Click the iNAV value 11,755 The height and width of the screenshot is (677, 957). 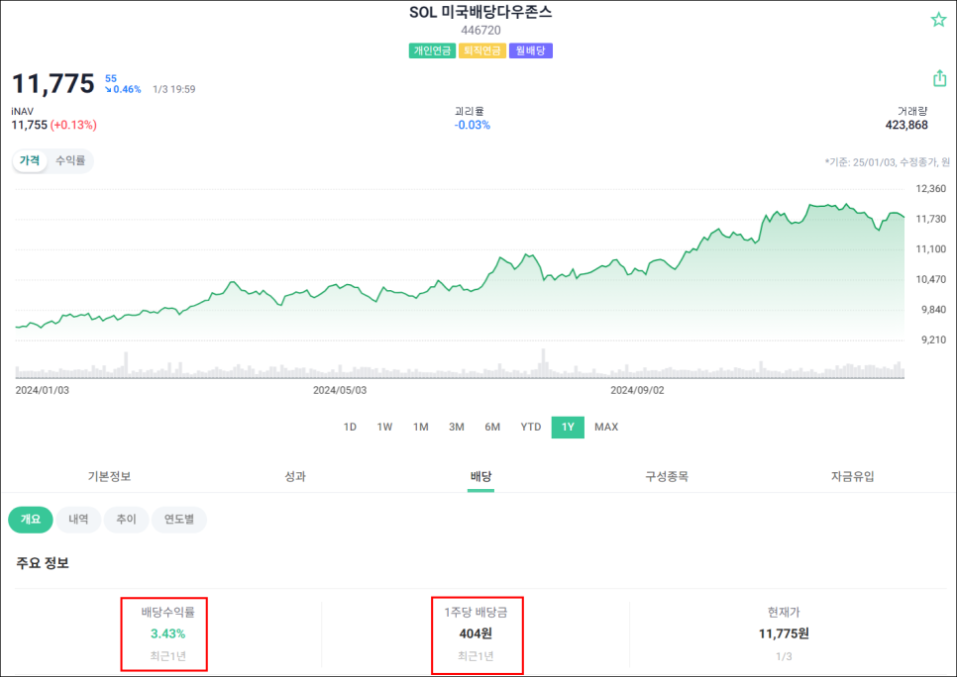(x=30, y=125)
